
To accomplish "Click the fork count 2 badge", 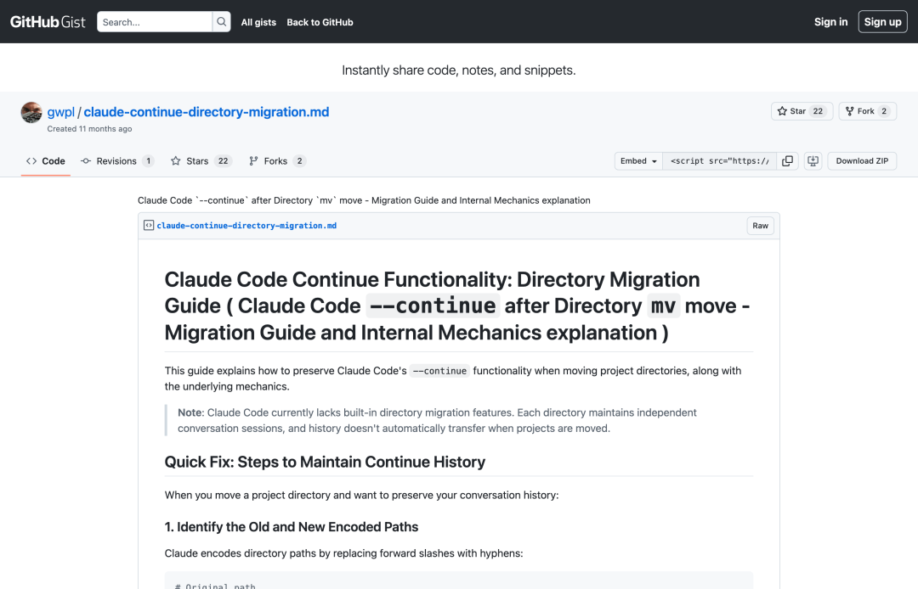I will (x=884, y=111).
